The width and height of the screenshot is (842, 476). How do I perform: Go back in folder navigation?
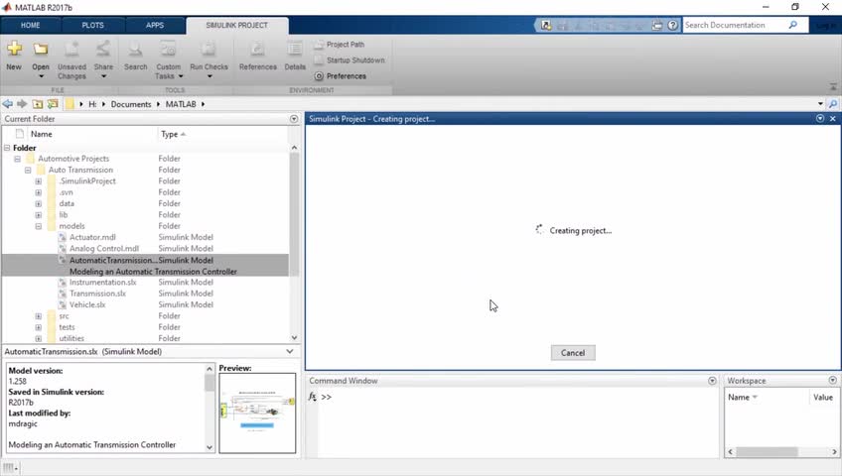[8, 104]
